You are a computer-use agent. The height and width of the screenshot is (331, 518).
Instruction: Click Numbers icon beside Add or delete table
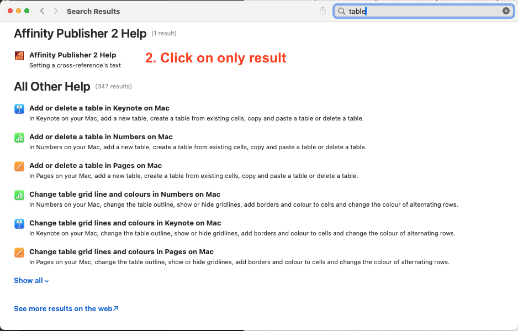(19, 138)
